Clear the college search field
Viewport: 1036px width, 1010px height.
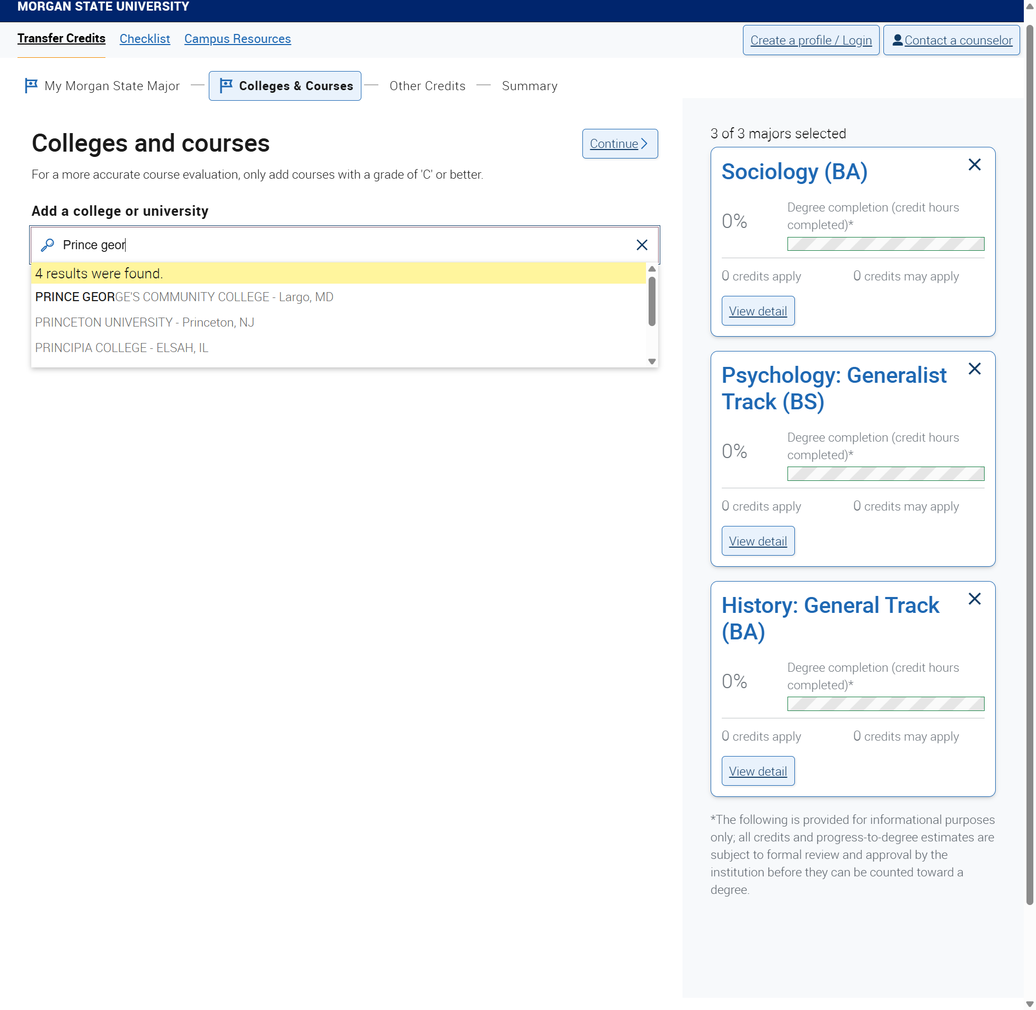(x=642, y=244)
